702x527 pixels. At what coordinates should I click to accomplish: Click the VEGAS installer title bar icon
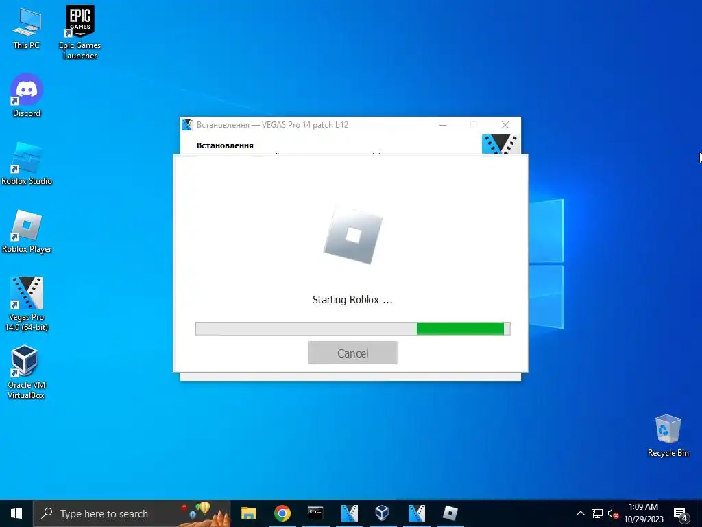point(188,125)
